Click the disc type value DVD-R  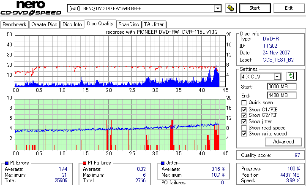pos(270,39)
